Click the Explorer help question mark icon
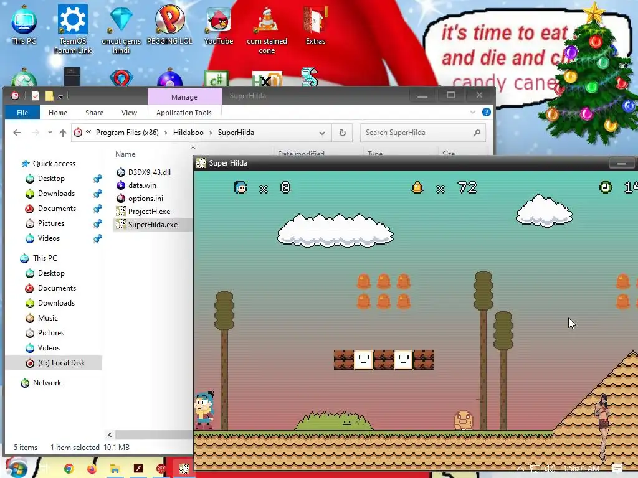 [486, 112]
